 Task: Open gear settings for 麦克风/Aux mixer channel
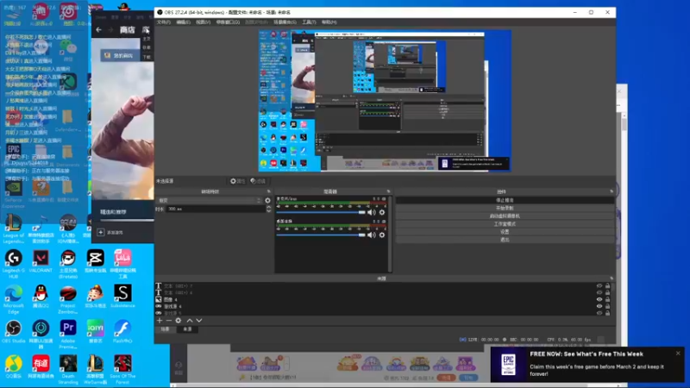pyautogui.click(x=382, y=212)
